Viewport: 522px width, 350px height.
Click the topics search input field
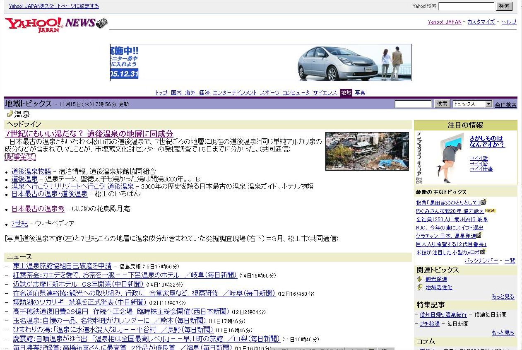pyautogui.click(x=413, y=104)
